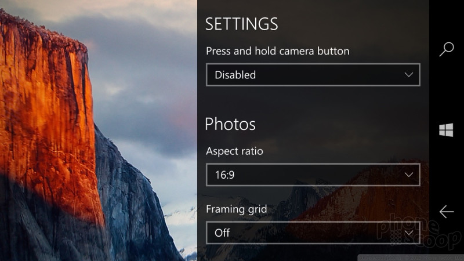Open the Aspect ratio 16:9 dropdown

pos(313,175)
